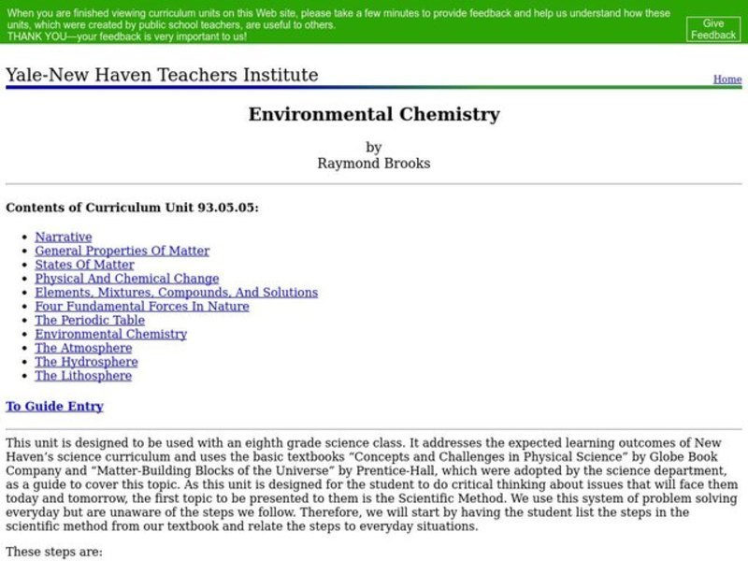Open The Periodic Table section

coord(89,320)
